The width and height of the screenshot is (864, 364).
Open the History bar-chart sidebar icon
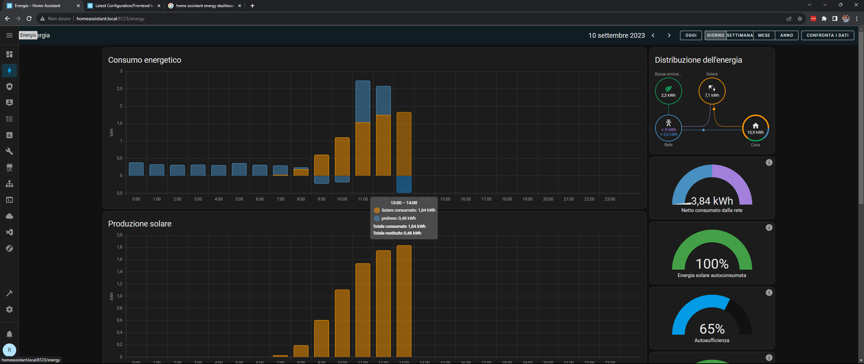coord(9,135)
